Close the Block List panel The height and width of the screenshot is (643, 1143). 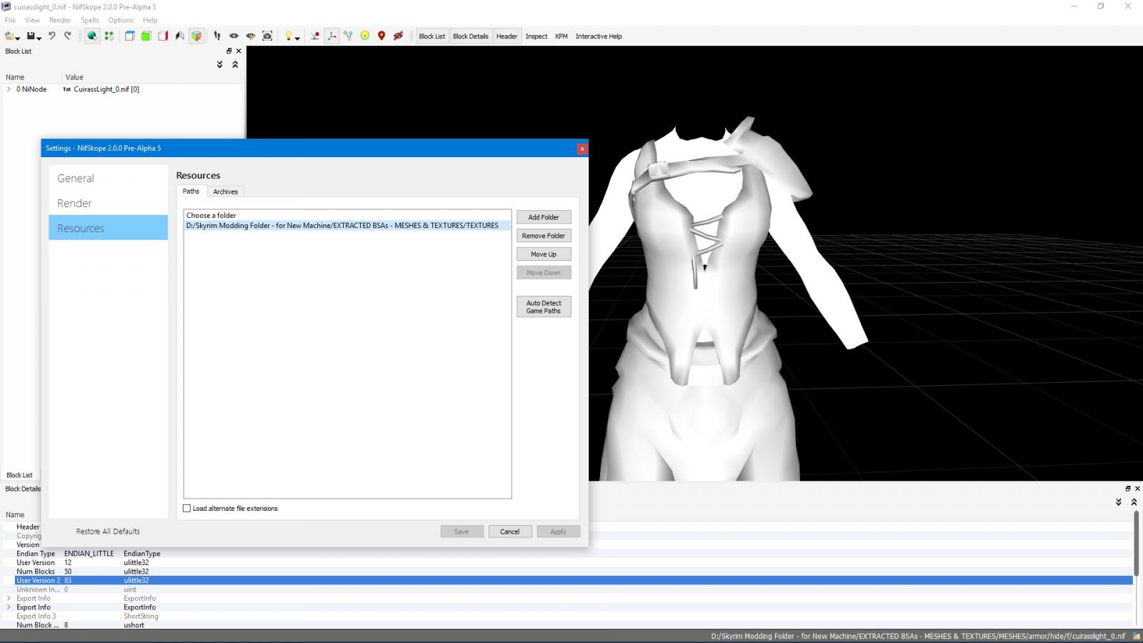[x=239, y=51]
